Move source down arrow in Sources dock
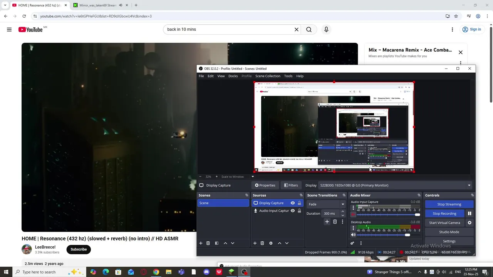Image resolution: width=493 pixels, height=277 pixels. (x=287, y=243)
